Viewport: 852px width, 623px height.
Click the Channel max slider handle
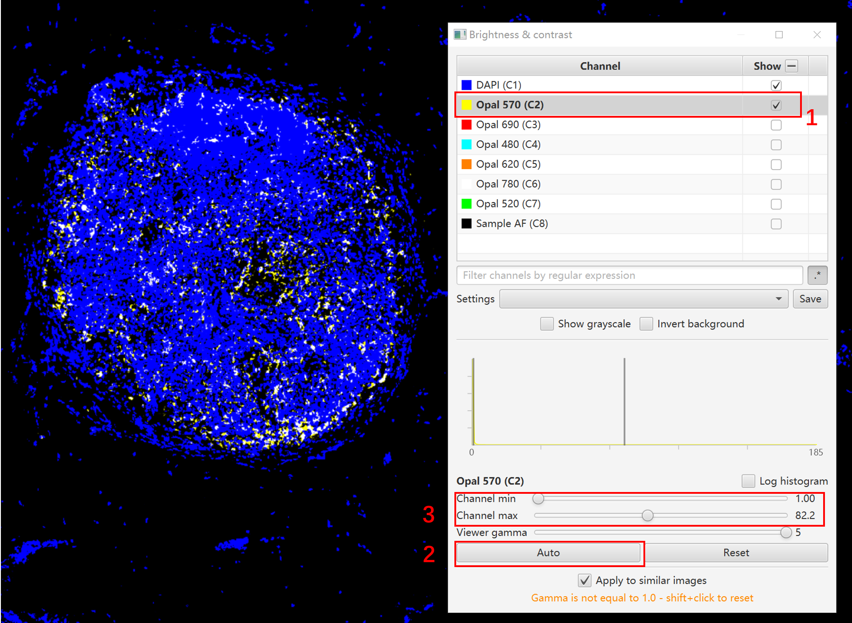point(647,516)
